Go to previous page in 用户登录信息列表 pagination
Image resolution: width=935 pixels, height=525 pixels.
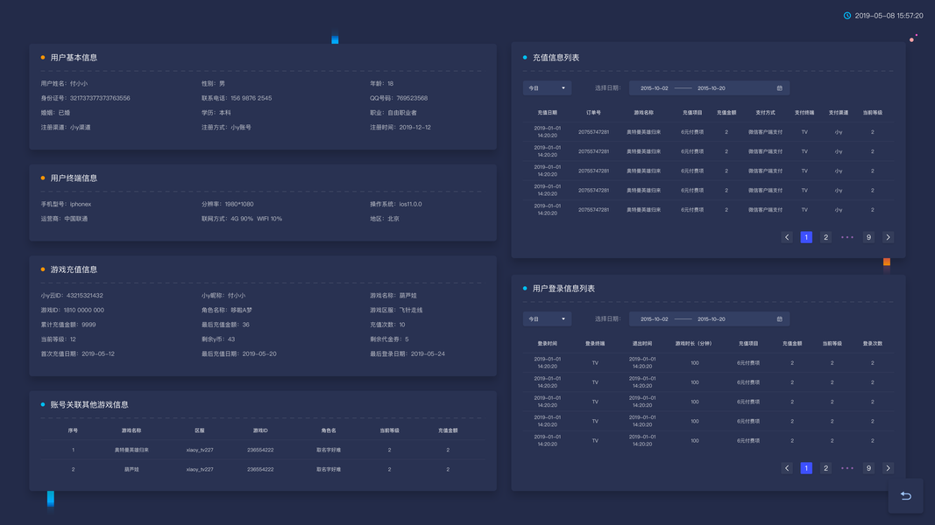tap(787, 468)
